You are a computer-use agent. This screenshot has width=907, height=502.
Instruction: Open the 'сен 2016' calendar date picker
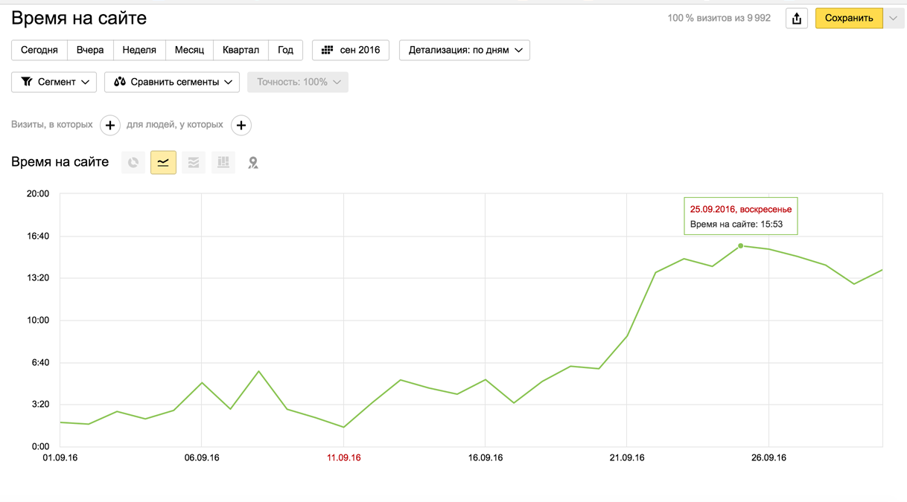point(351,50)
